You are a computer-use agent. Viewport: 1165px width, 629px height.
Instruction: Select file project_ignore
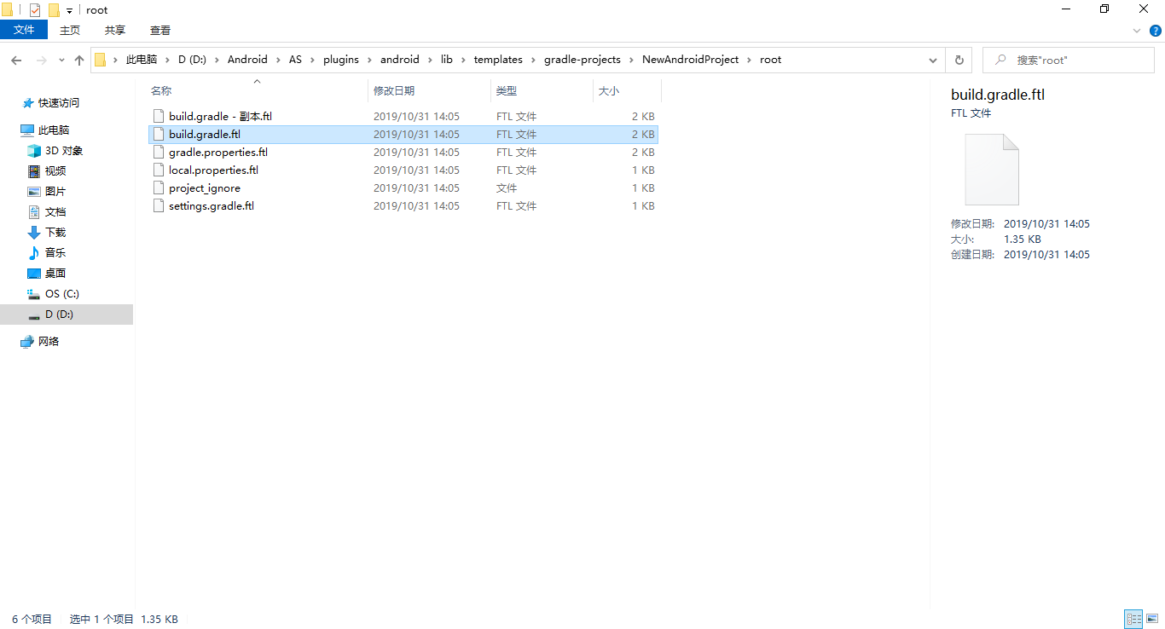403,188
